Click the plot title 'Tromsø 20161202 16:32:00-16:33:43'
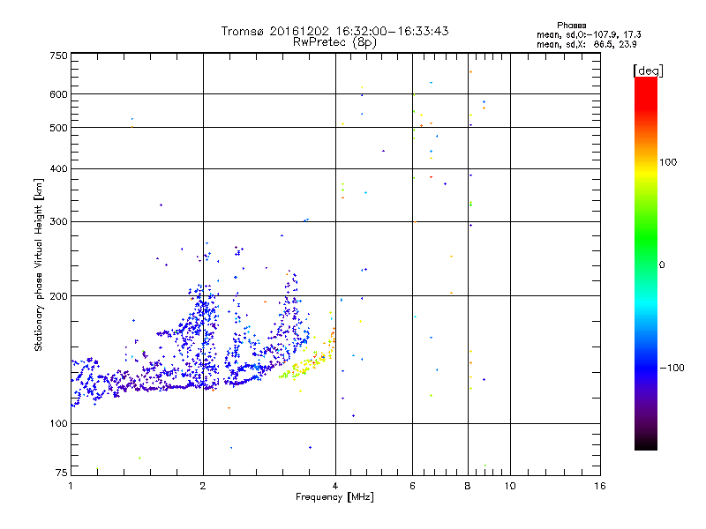 coord(334,31)
